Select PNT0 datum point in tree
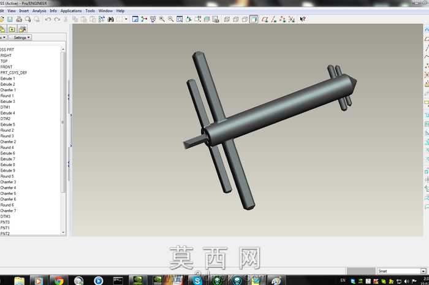 5,222
